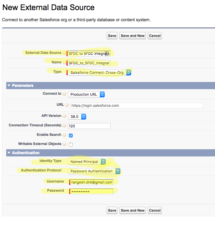
Task: Open the Type dropdown showing Salesforce Connect: Cross-Org
Action: click(x=100, y=72)
